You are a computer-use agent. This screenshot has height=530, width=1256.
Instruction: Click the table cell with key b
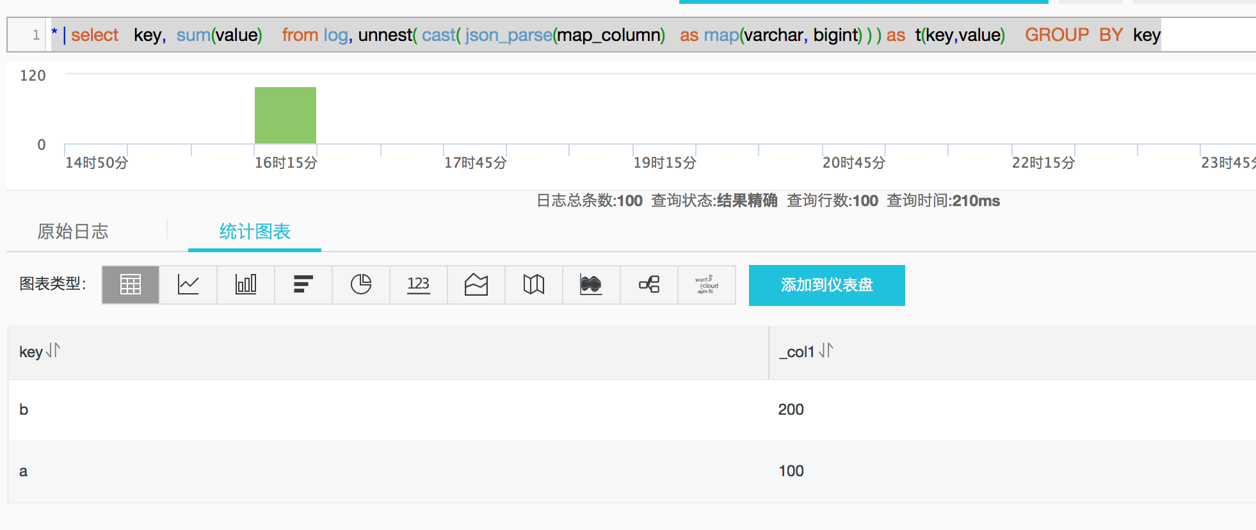pos(24,410)
